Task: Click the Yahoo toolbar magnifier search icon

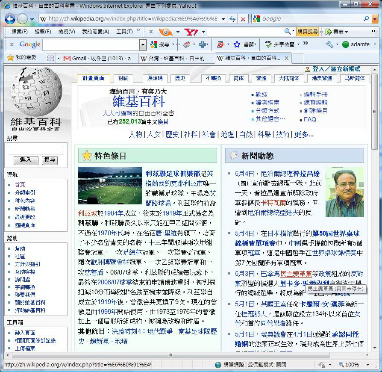Action: (x=288, y=31)
